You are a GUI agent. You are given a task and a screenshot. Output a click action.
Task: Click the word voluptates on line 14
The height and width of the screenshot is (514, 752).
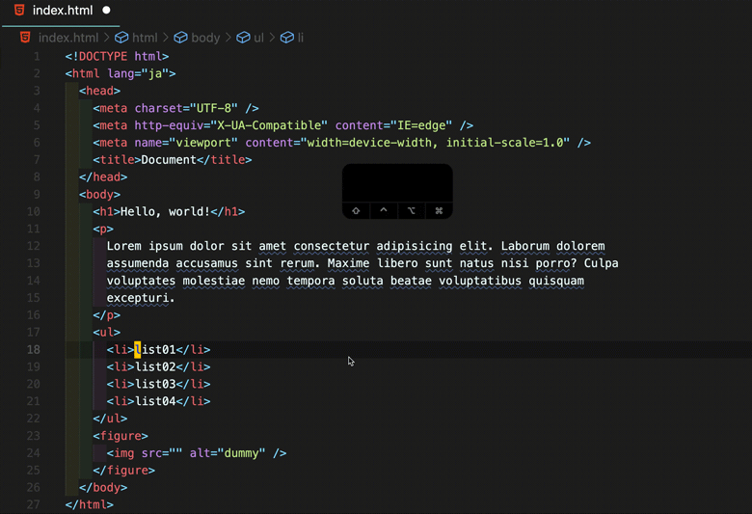(x=141, y=281)
